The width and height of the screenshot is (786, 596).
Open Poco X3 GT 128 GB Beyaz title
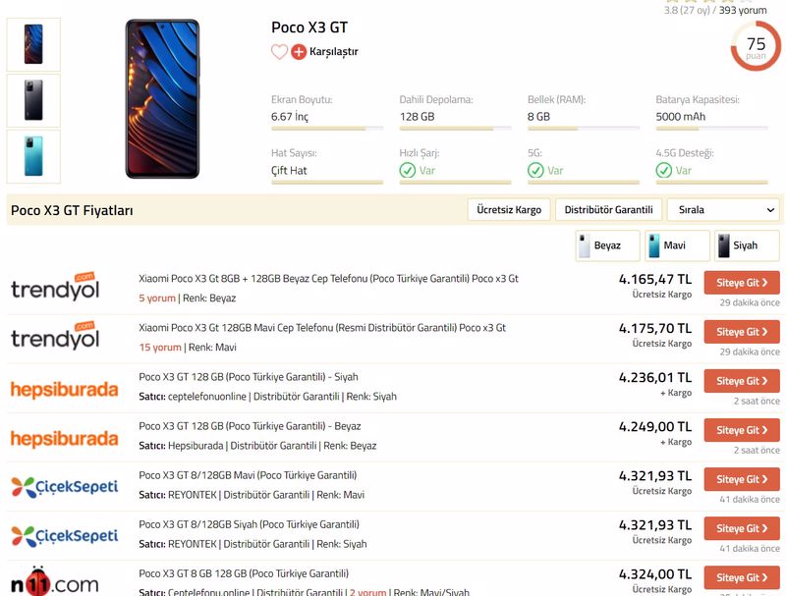(250, 426)
